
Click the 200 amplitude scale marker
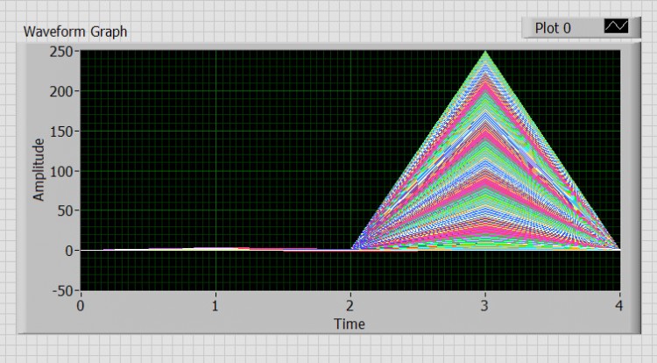click(x=61, y=91)
